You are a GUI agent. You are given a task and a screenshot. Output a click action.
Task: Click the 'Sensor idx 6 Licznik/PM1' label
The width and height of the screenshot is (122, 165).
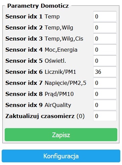[x=41, y=72]
